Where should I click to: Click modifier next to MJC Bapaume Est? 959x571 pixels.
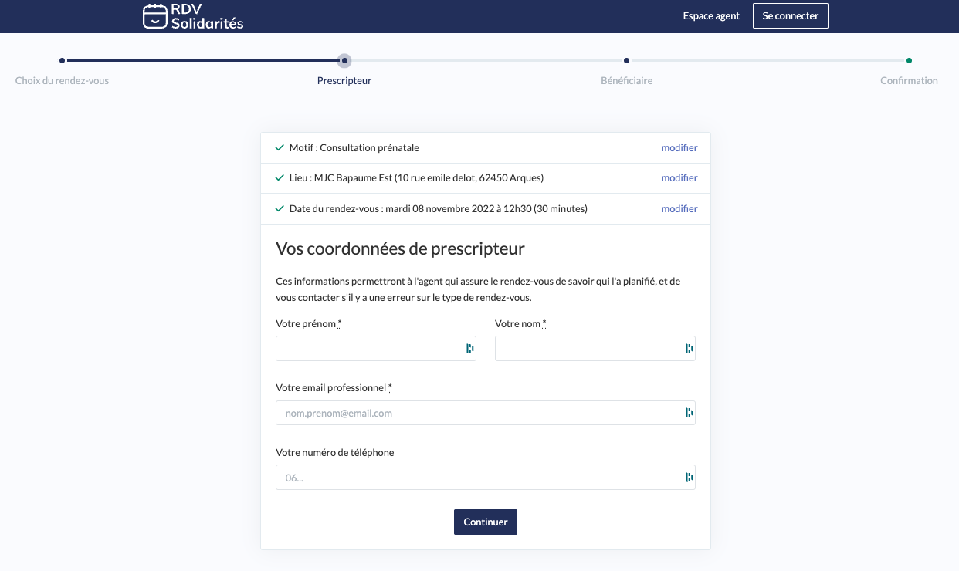click(679, 177)
